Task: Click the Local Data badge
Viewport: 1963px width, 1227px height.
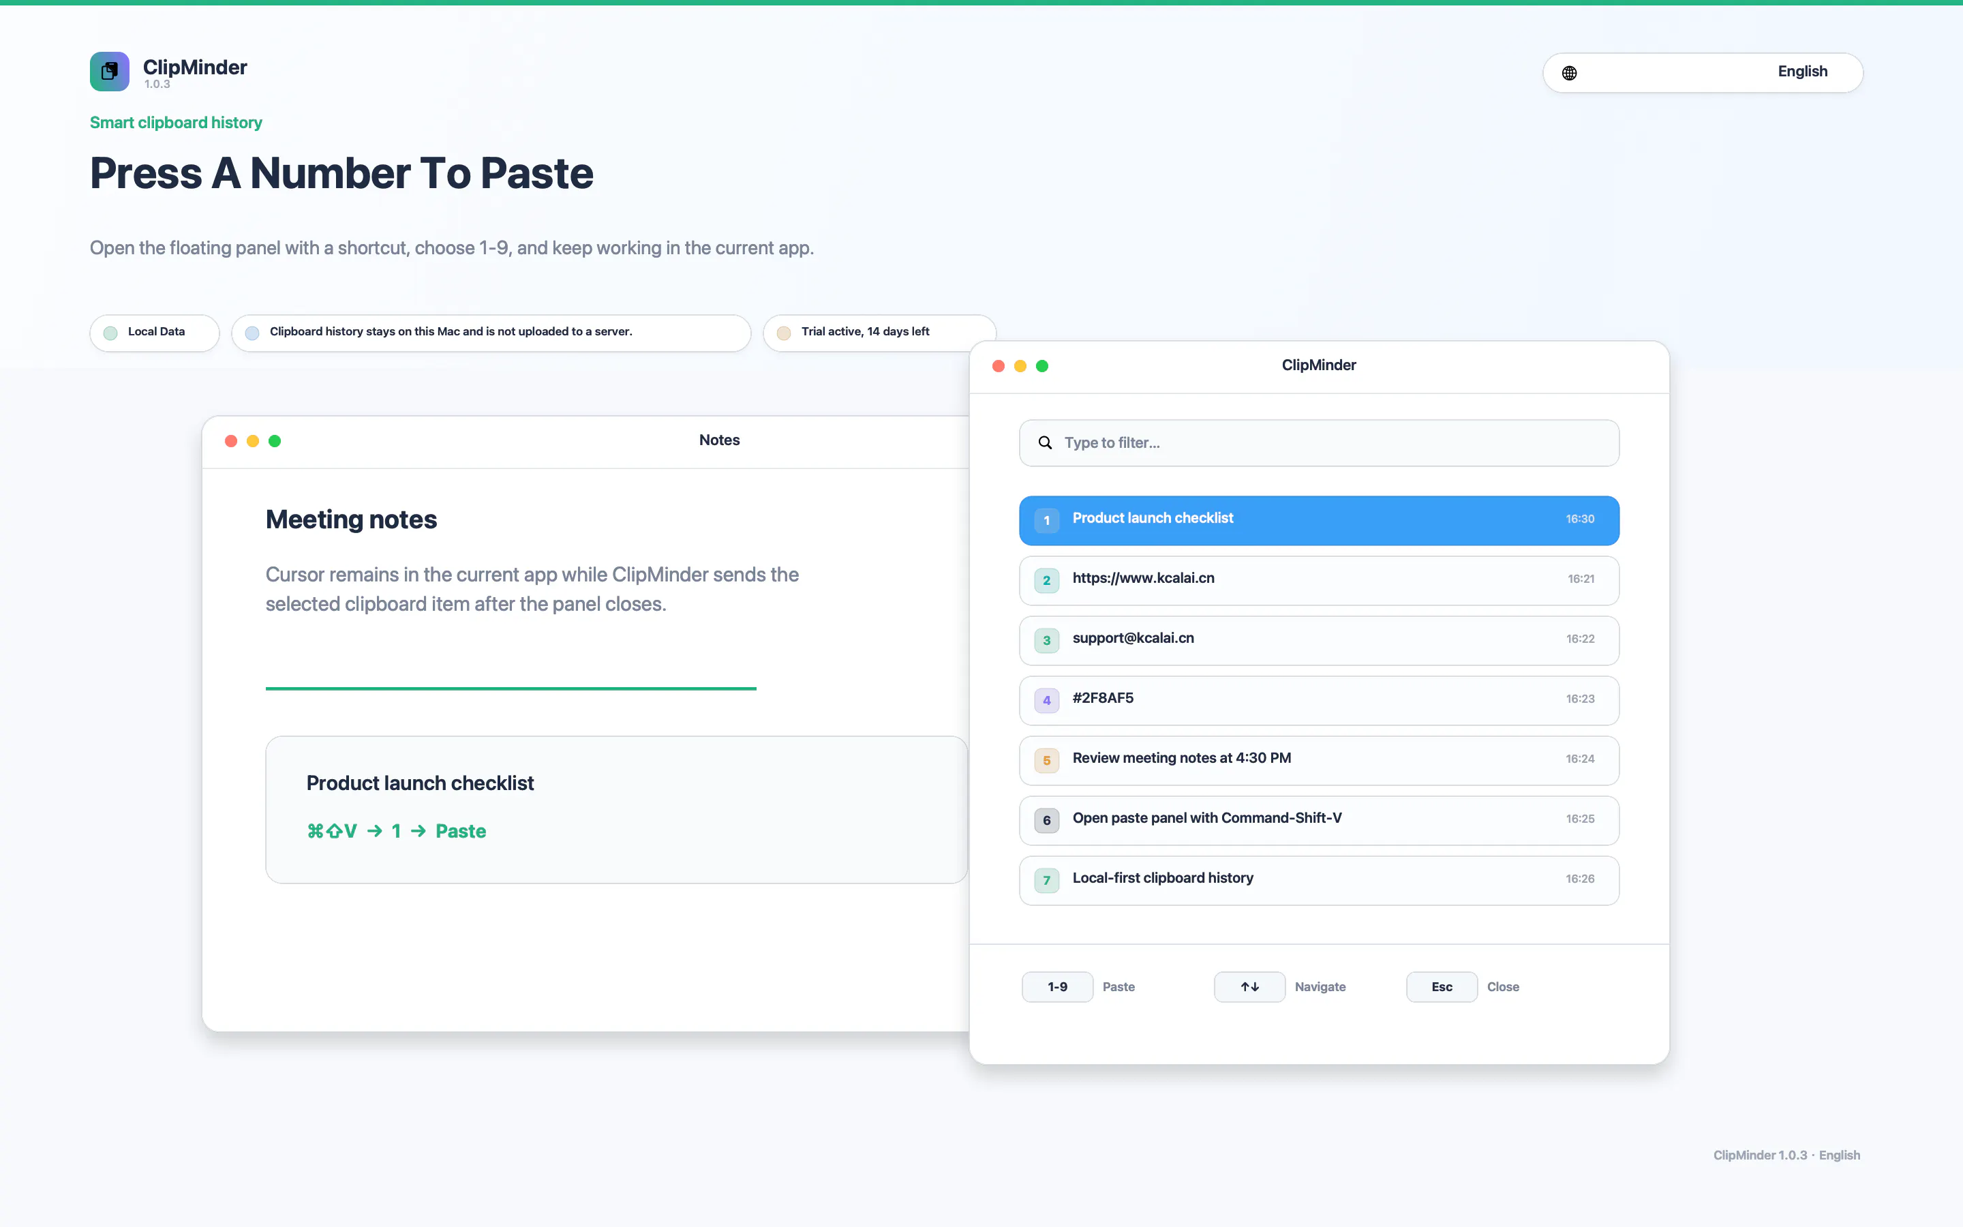Action: [x=154, y=333]
